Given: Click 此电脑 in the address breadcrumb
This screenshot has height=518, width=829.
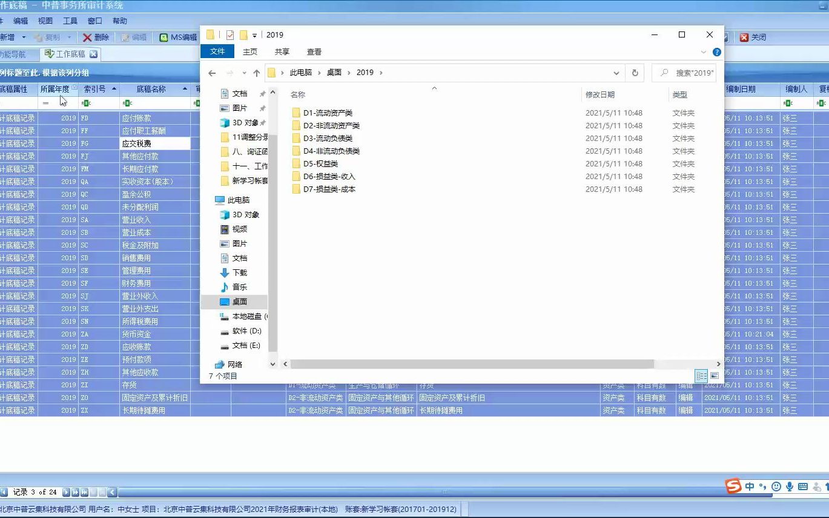Looking at the screenshot, I should [x=301, y=73].
